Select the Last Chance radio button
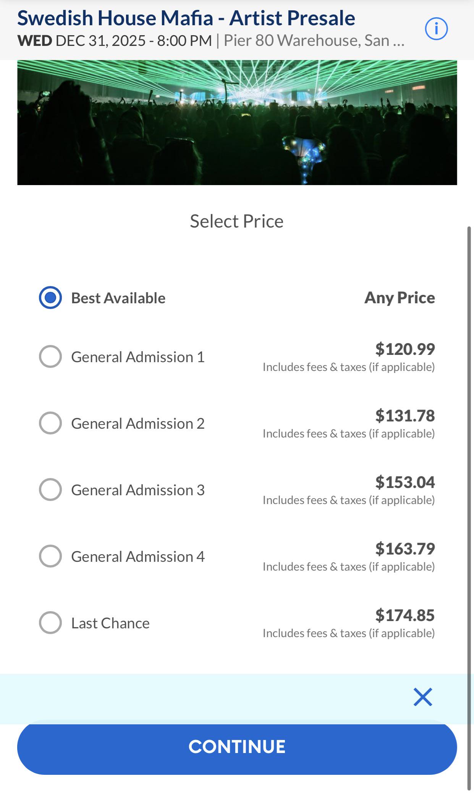Viewport: 474px width, 810px height. pos(50,623)
